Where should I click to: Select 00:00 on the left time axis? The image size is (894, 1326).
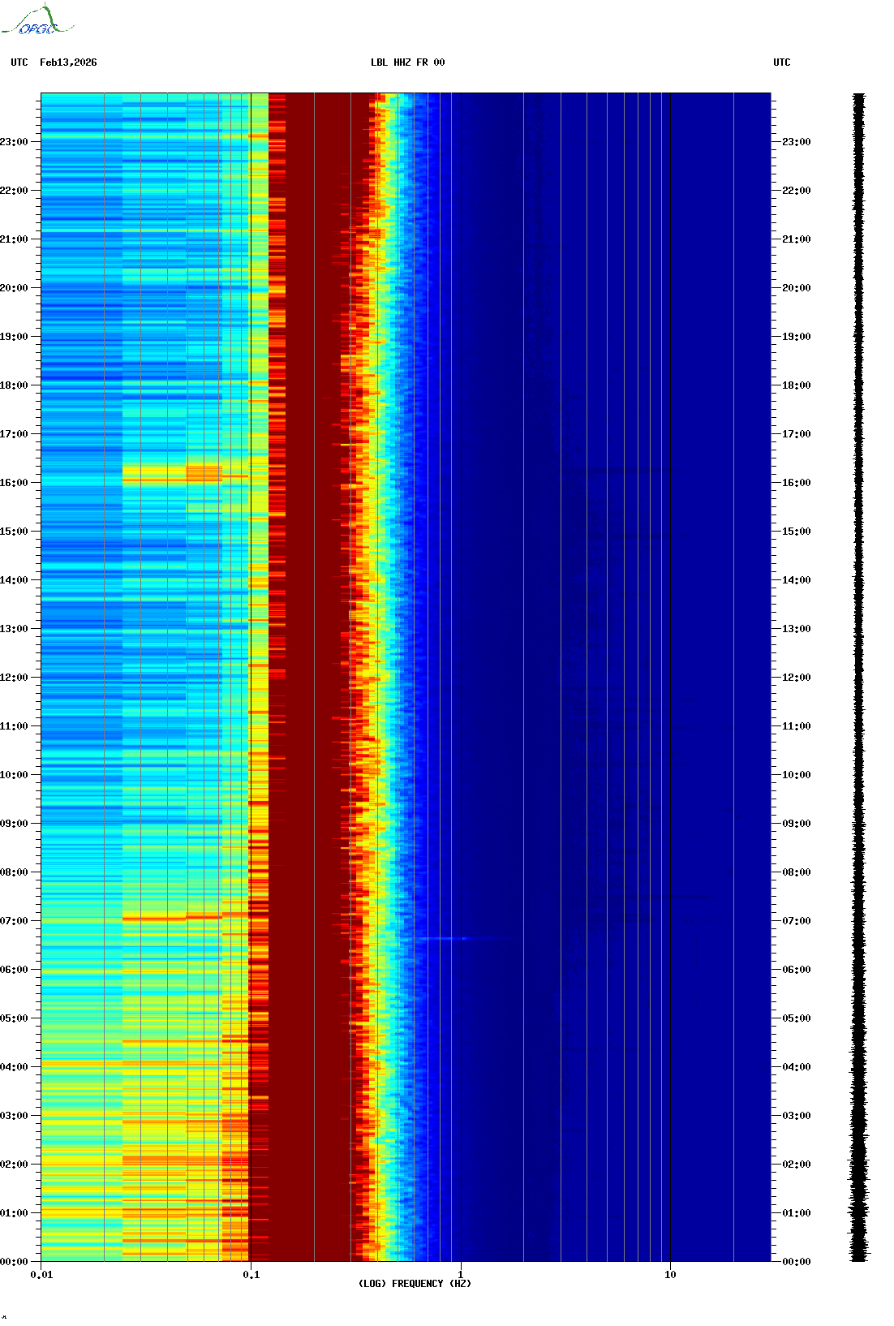(x=14, y=1262)
